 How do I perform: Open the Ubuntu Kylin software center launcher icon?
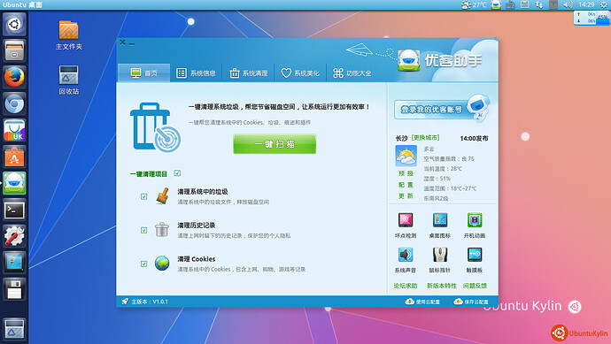click(14, 130)
